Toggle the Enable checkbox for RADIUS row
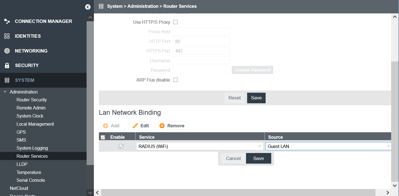Viewport: 399px width, 196px height. click(x=121, y=146)
